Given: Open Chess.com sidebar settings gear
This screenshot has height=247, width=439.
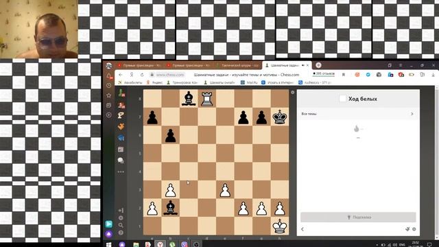Looking at the screenshot, I should tap(121, 218).
